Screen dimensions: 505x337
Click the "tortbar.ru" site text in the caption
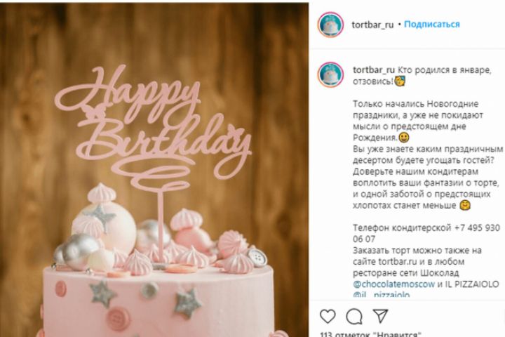click(403, 261)
